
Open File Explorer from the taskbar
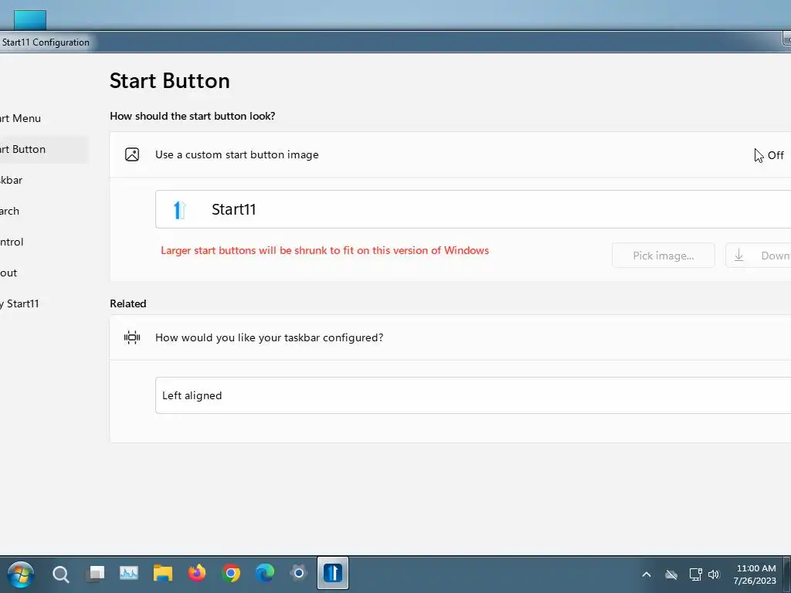tap(163, 574)
